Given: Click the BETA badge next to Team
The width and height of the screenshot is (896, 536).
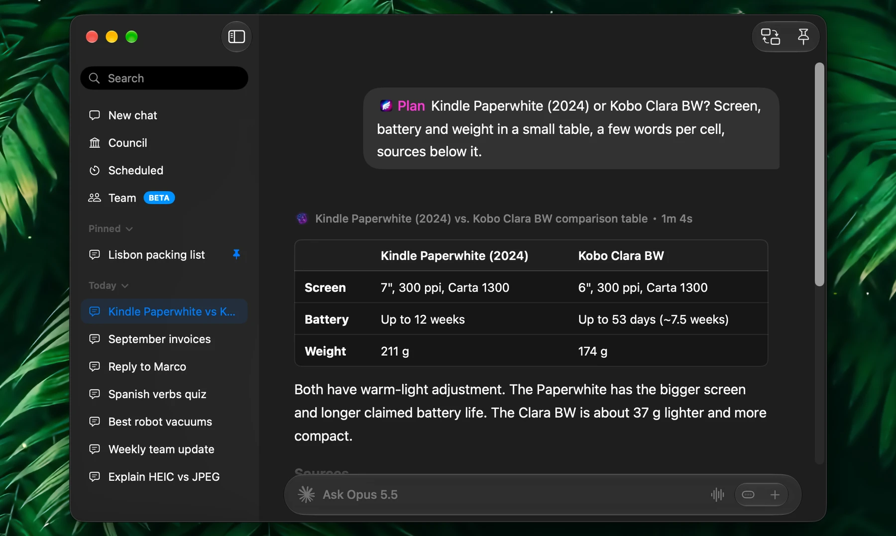Looking at the screenshot, I should (x=159, y=198).
